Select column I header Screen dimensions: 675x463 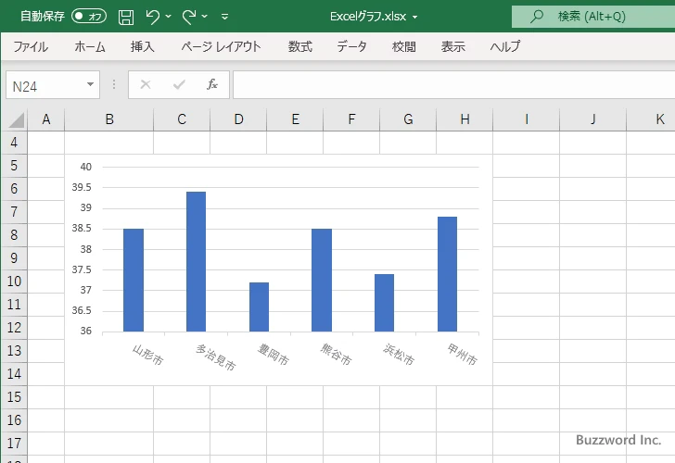(x=526, y=119)
